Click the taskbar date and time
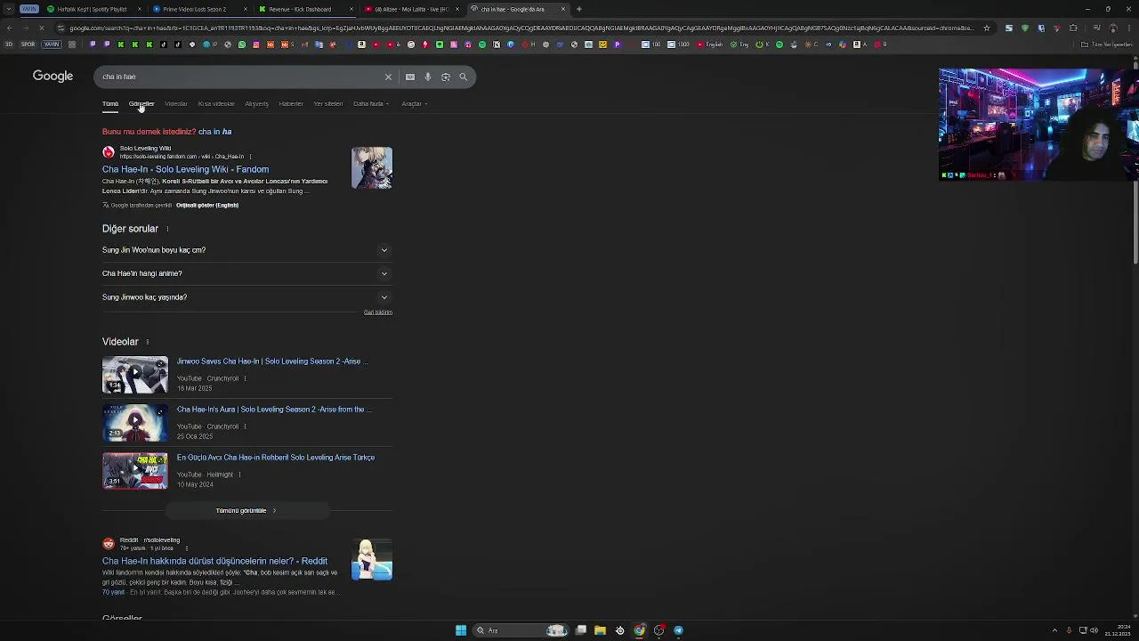Viewport: 1139px width, 641px height. (1117, 630)
